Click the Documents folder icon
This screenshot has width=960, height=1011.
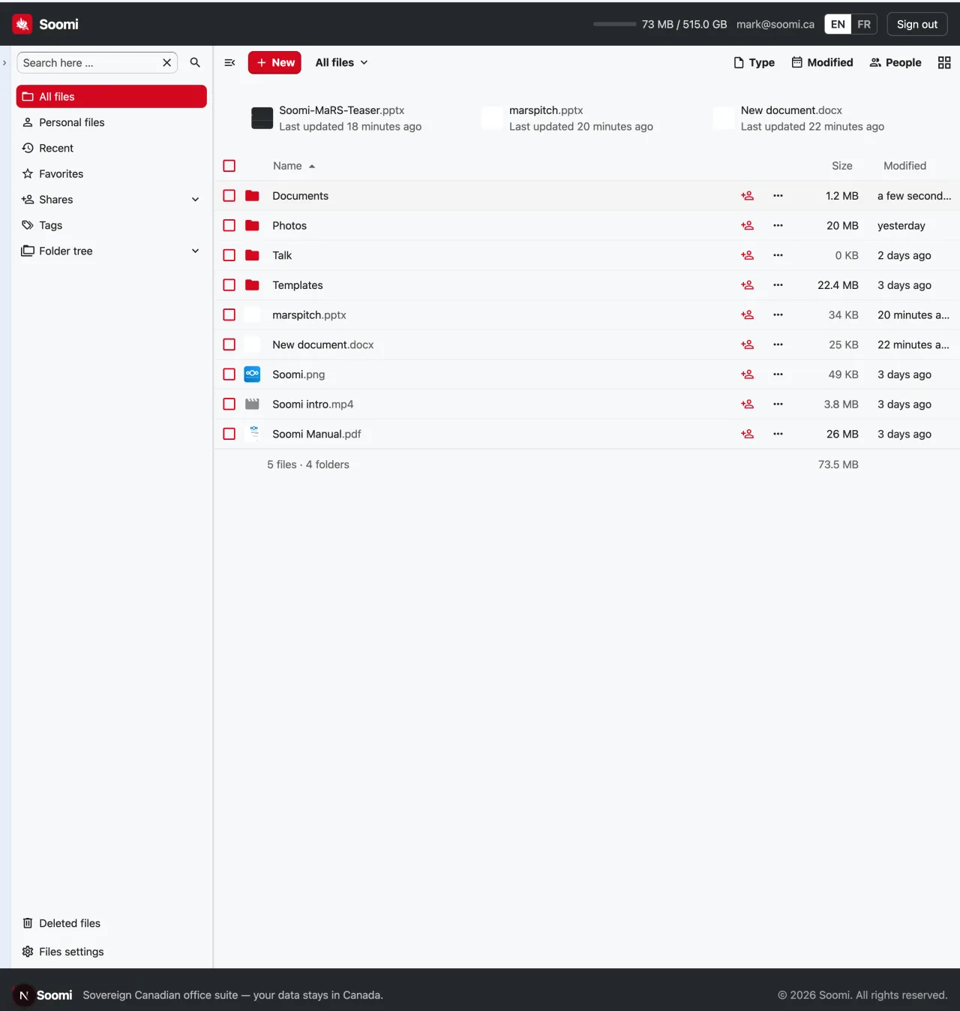(x=252, y=196)
